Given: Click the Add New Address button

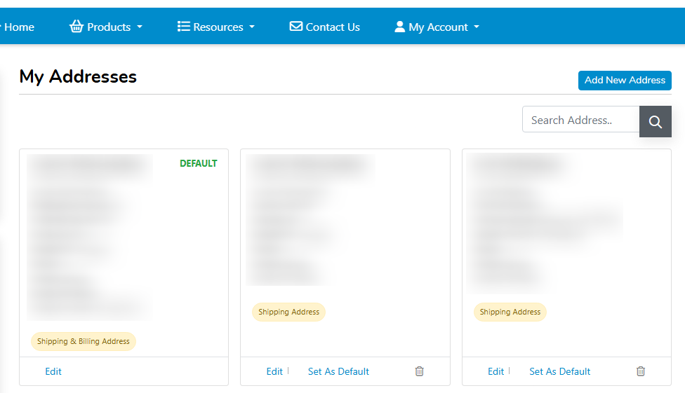Looking at the screenshot, I should tap(625, 80).
